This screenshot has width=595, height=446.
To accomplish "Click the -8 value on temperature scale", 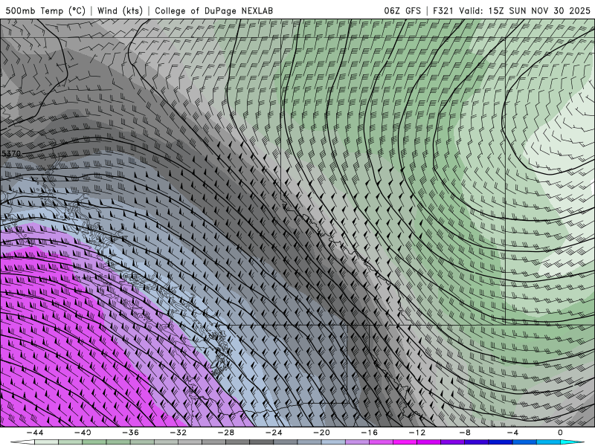I will [464, 433].
